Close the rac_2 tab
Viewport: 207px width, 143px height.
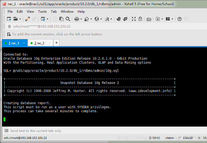click(49, 43)
